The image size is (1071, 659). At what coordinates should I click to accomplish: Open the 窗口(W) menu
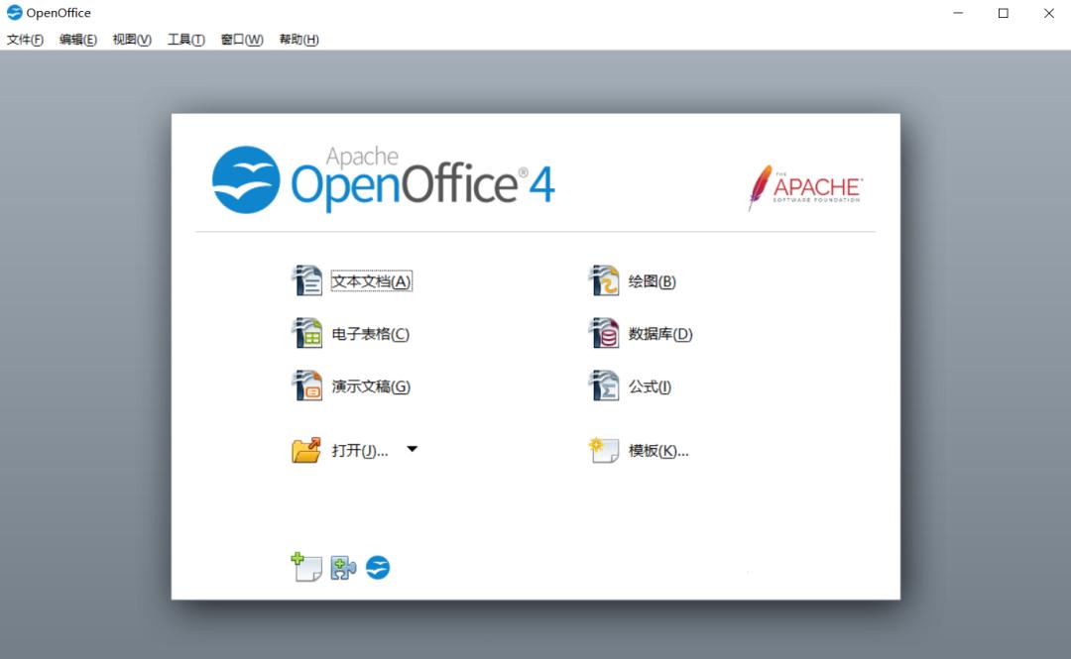[x=242, y=40]
